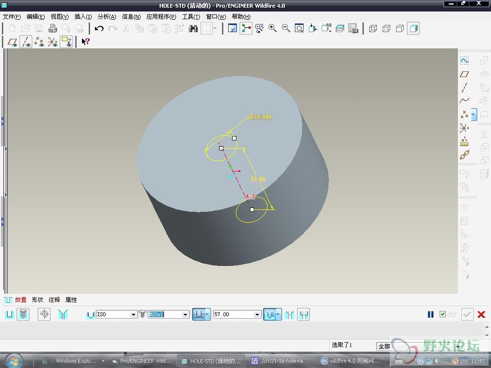
Task: Open the 文件 (File) menu
Action: [12, 17]
